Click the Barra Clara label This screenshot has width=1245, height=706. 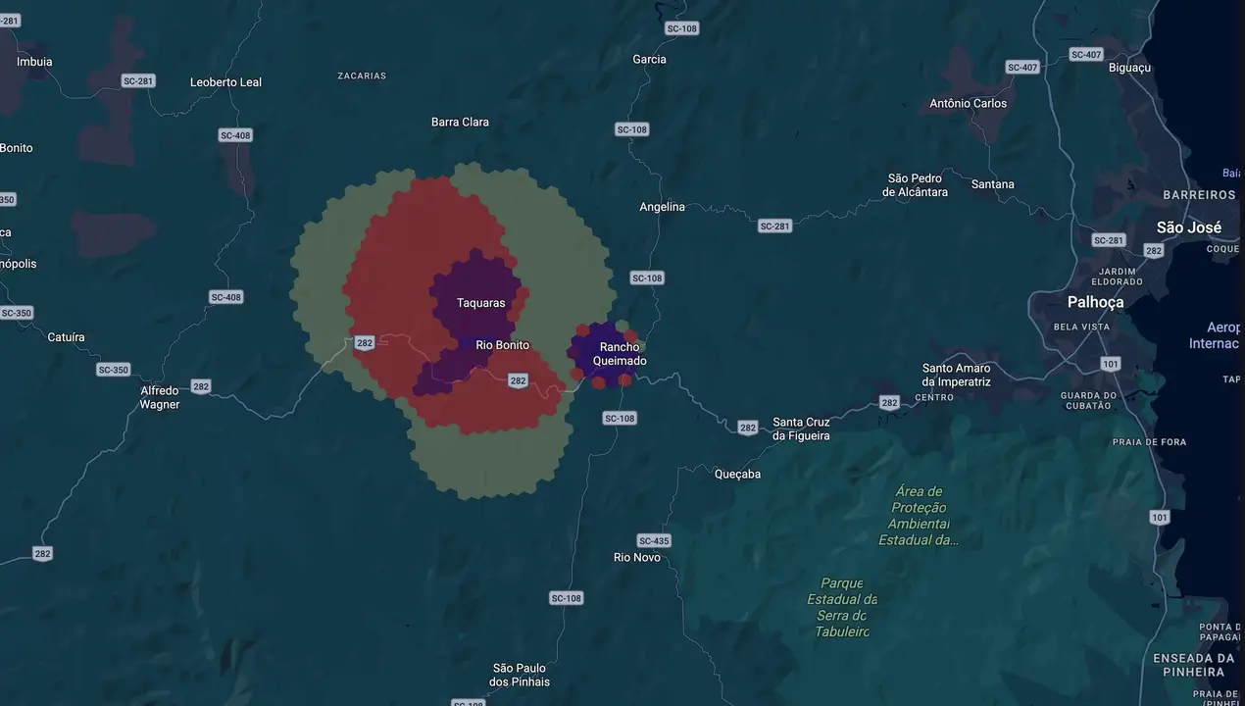[x=460, y=122]
